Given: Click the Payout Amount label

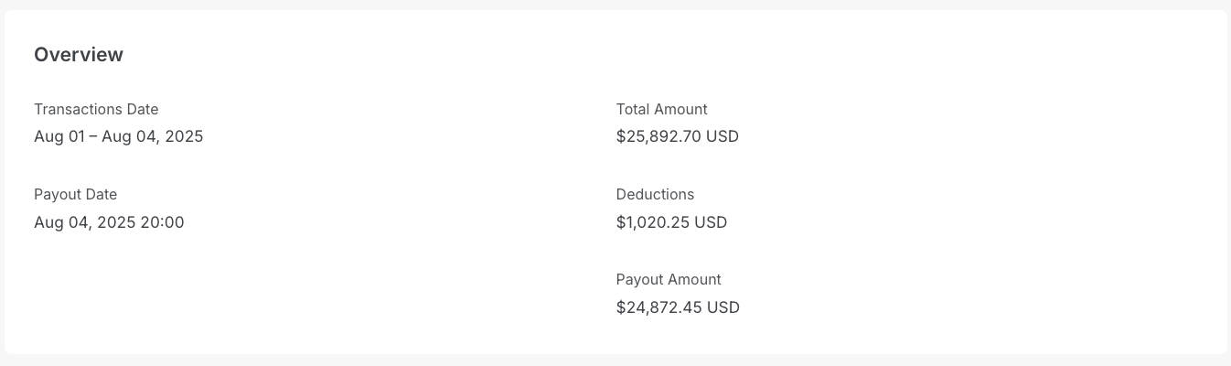Looking at the screenshot, I should [x=669, y=280].
